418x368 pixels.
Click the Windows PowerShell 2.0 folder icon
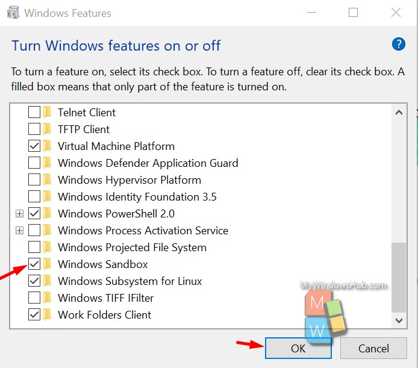[x=47, y=213]
